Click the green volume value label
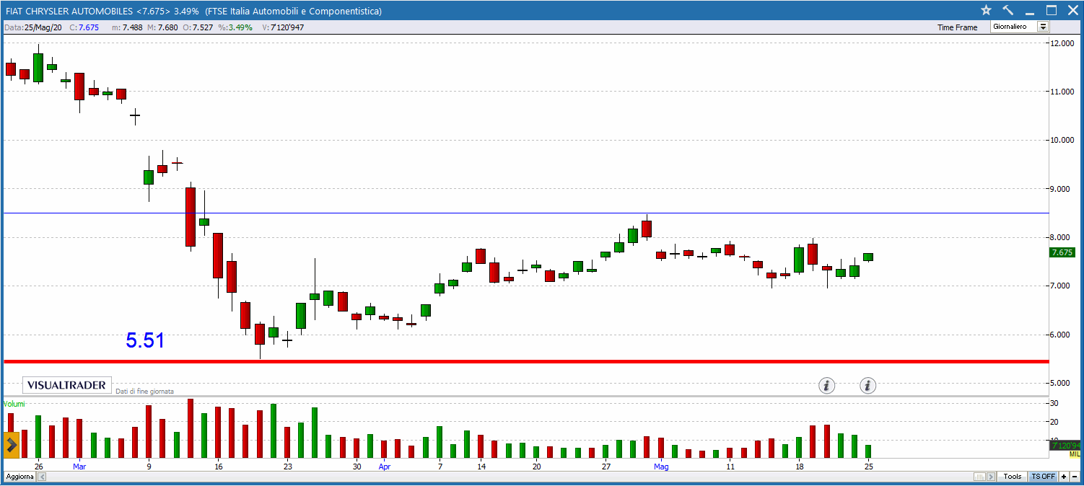This screenshot has width=1084, height=486. coord(1065,446)
